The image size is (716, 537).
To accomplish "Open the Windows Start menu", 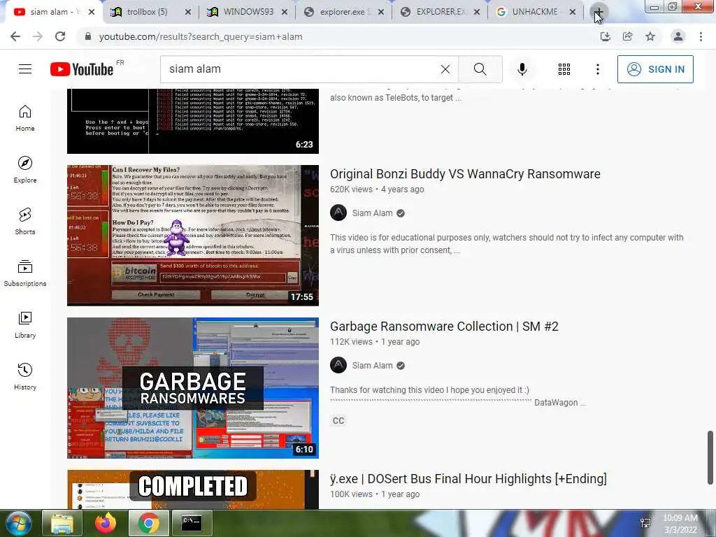I will click(x=19, y=523).
